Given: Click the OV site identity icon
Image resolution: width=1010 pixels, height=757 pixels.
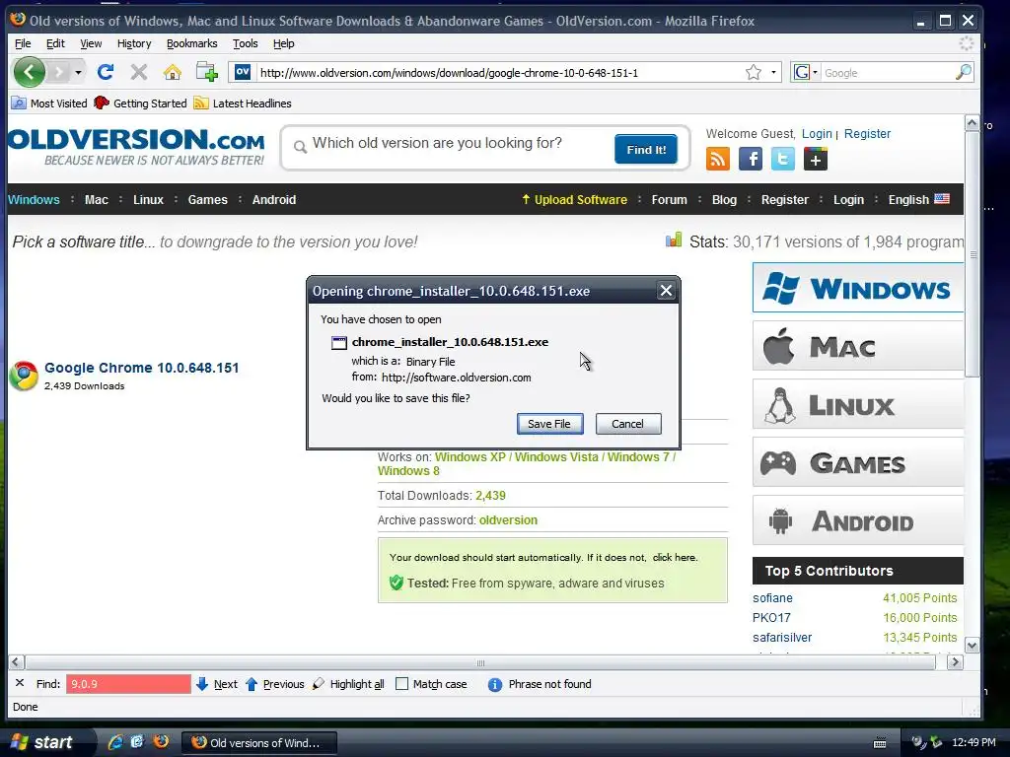Looking at the screenshot, I should click(x=243, y=72).
